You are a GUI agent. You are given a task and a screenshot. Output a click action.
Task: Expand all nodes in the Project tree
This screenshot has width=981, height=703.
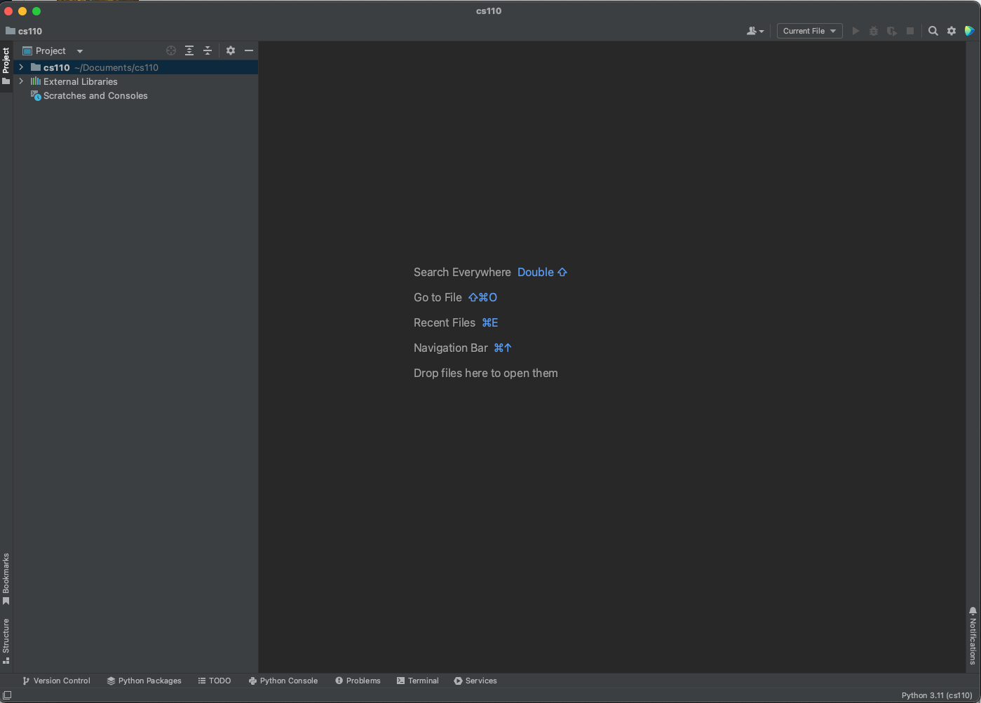point(189,50)
